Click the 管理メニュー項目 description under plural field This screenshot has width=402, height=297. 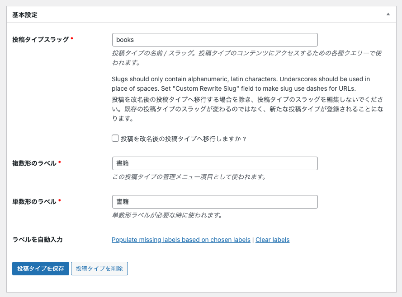[189, 177]
